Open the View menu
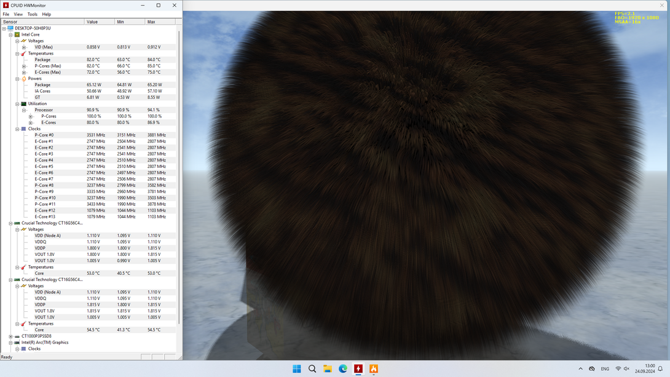This screenshot has width=670, height=377. 18,14
